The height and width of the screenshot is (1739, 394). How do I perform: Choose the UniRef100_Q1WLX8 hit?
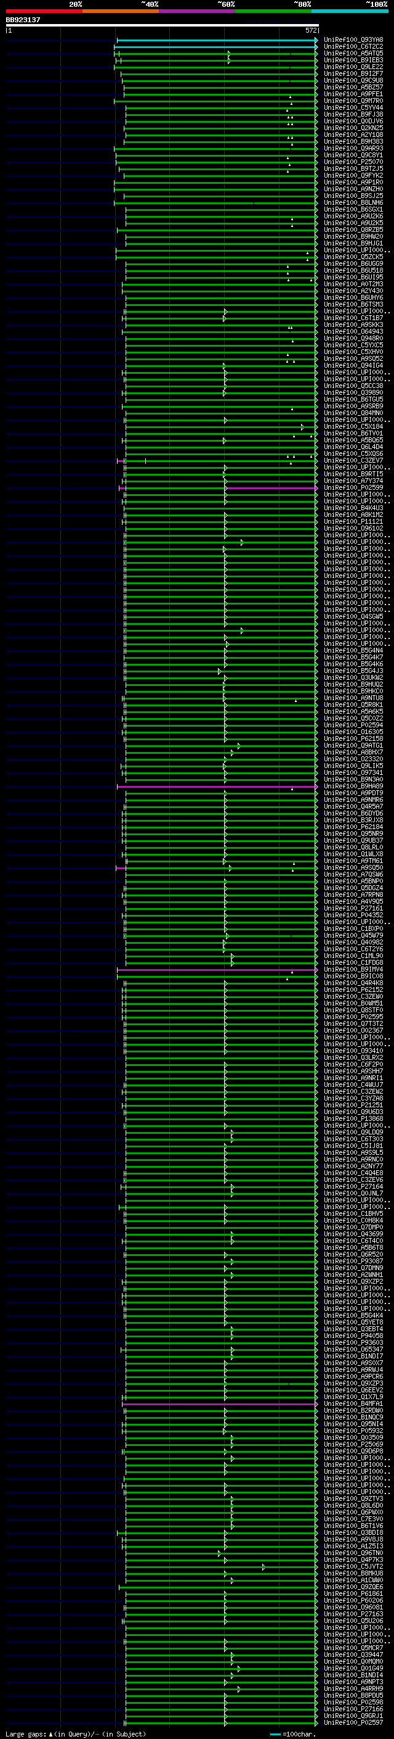point(353,854)
